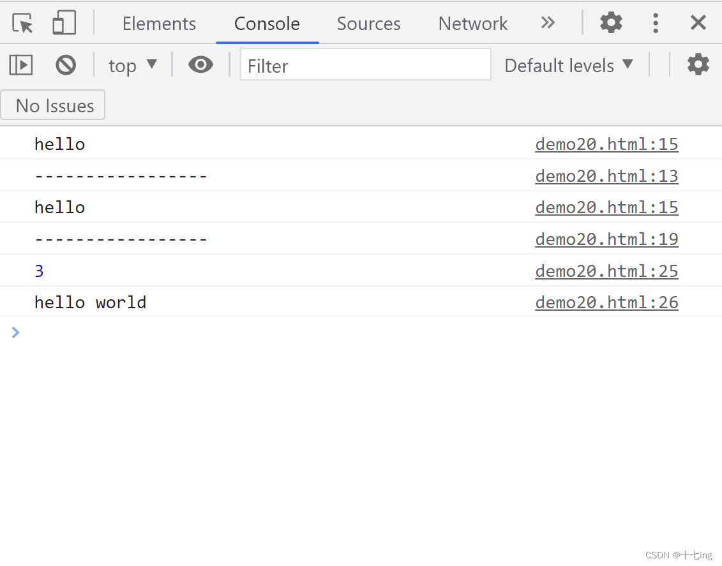Focus the Filter input field
722x566 pixels.
coord(366,65)
